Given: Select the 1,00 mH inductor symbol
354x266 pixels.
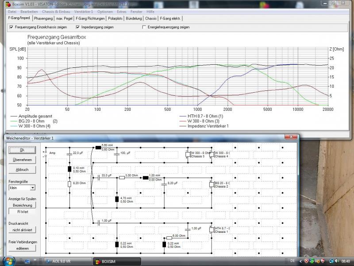Looking at the screenshot, I should pos(146,178).
